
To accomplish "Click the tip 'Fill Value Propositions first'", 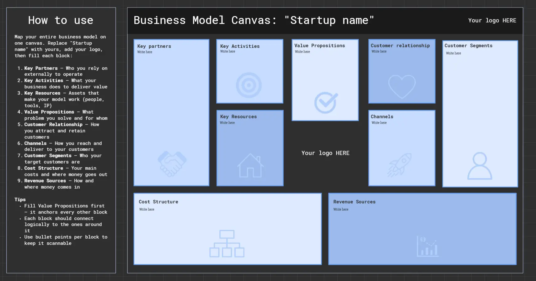I will pyautogui.click(x=63, y=209).
